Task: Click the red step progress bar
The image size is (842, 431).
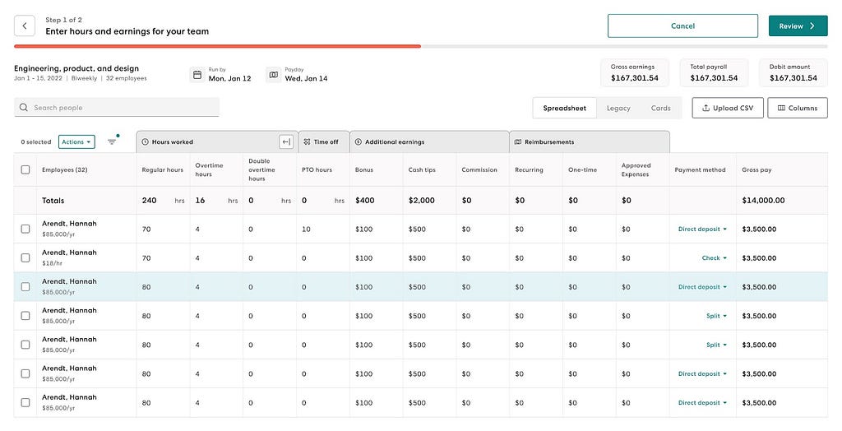Action: click(218, 46)
